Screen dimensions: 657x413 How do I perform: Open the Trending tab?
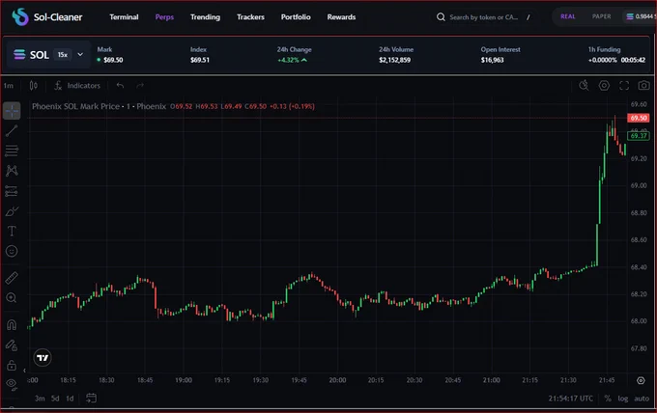205,17
